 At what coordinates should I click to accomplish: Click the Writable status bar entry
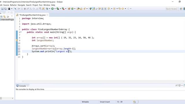(85, 102)
